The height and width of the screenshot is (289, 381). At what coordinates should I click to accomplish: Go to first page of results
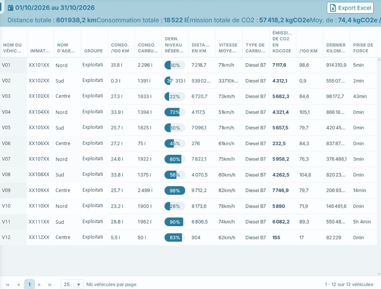(x=7, y=285)
